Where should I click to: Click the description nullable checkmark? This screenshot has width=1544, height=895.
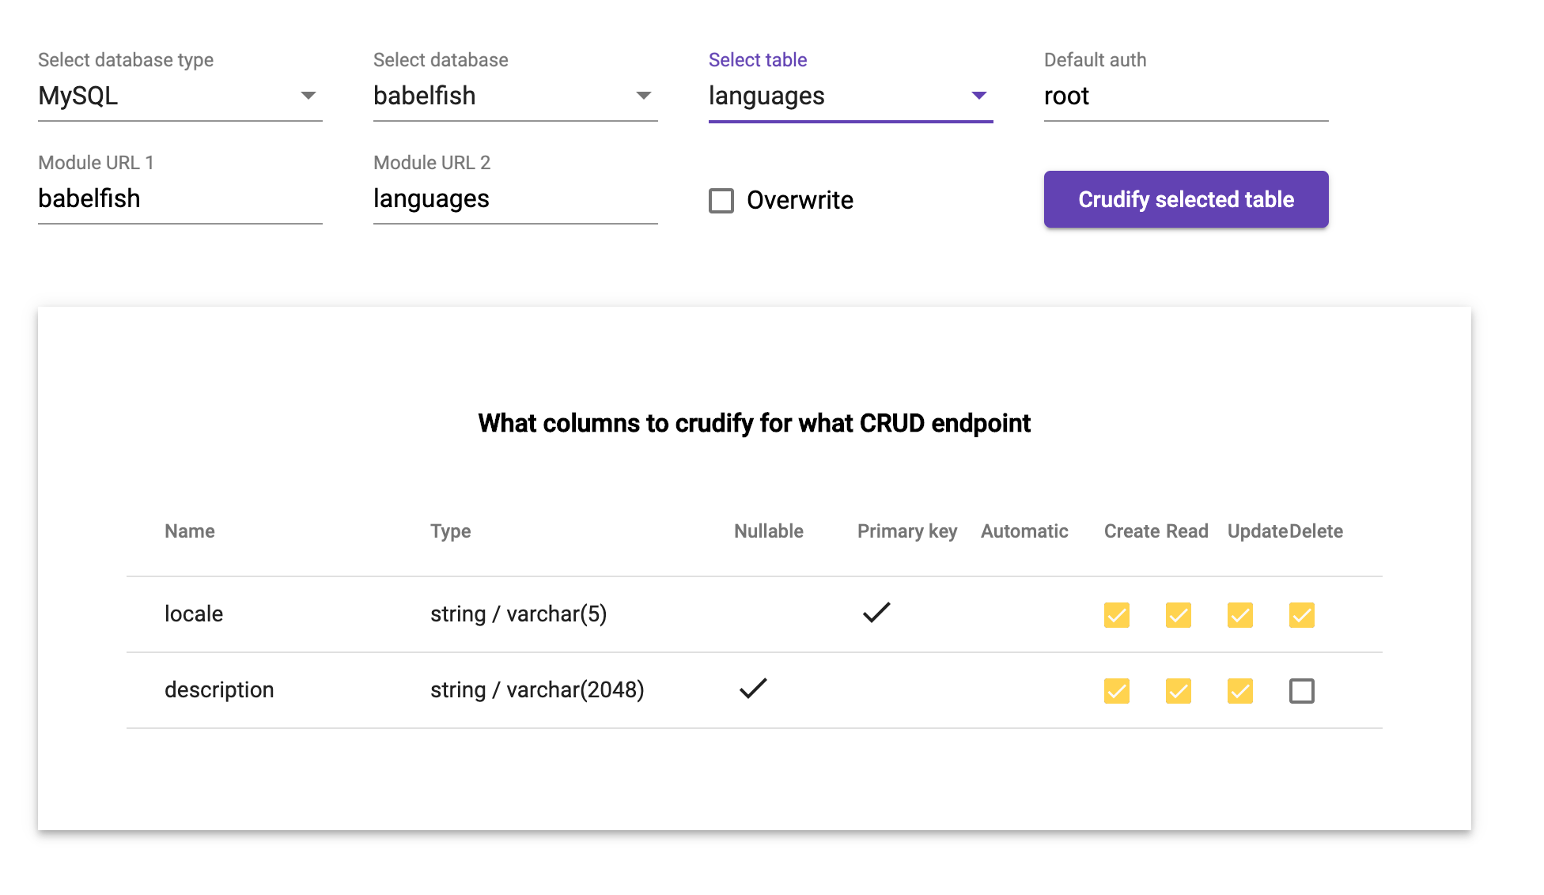pyautogui.click(x=753, y=689)
